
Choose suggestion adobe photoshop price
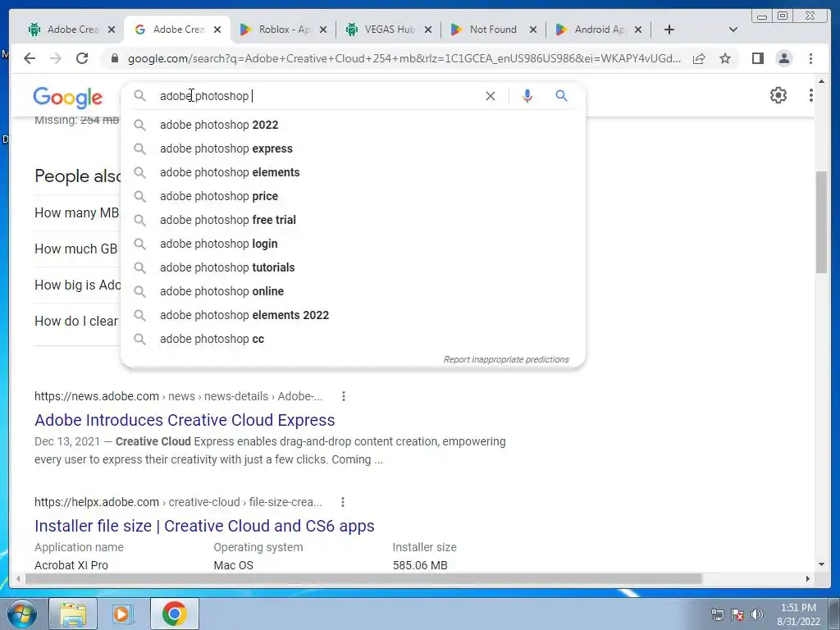click(353, 196)
